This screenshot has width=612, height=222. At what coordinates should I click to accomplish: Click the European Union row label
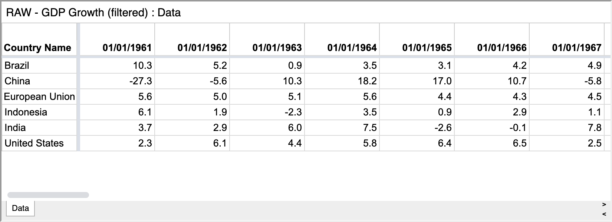[39, 97]
